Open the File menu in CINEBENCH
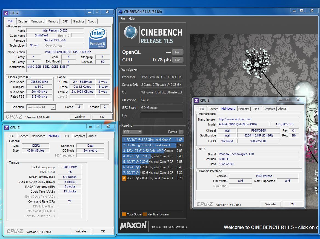Image resolution: width=320 pixels, height=239 pixels. pos(123,19)
